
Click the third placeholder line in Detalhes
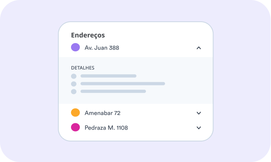tap(113, 92)
